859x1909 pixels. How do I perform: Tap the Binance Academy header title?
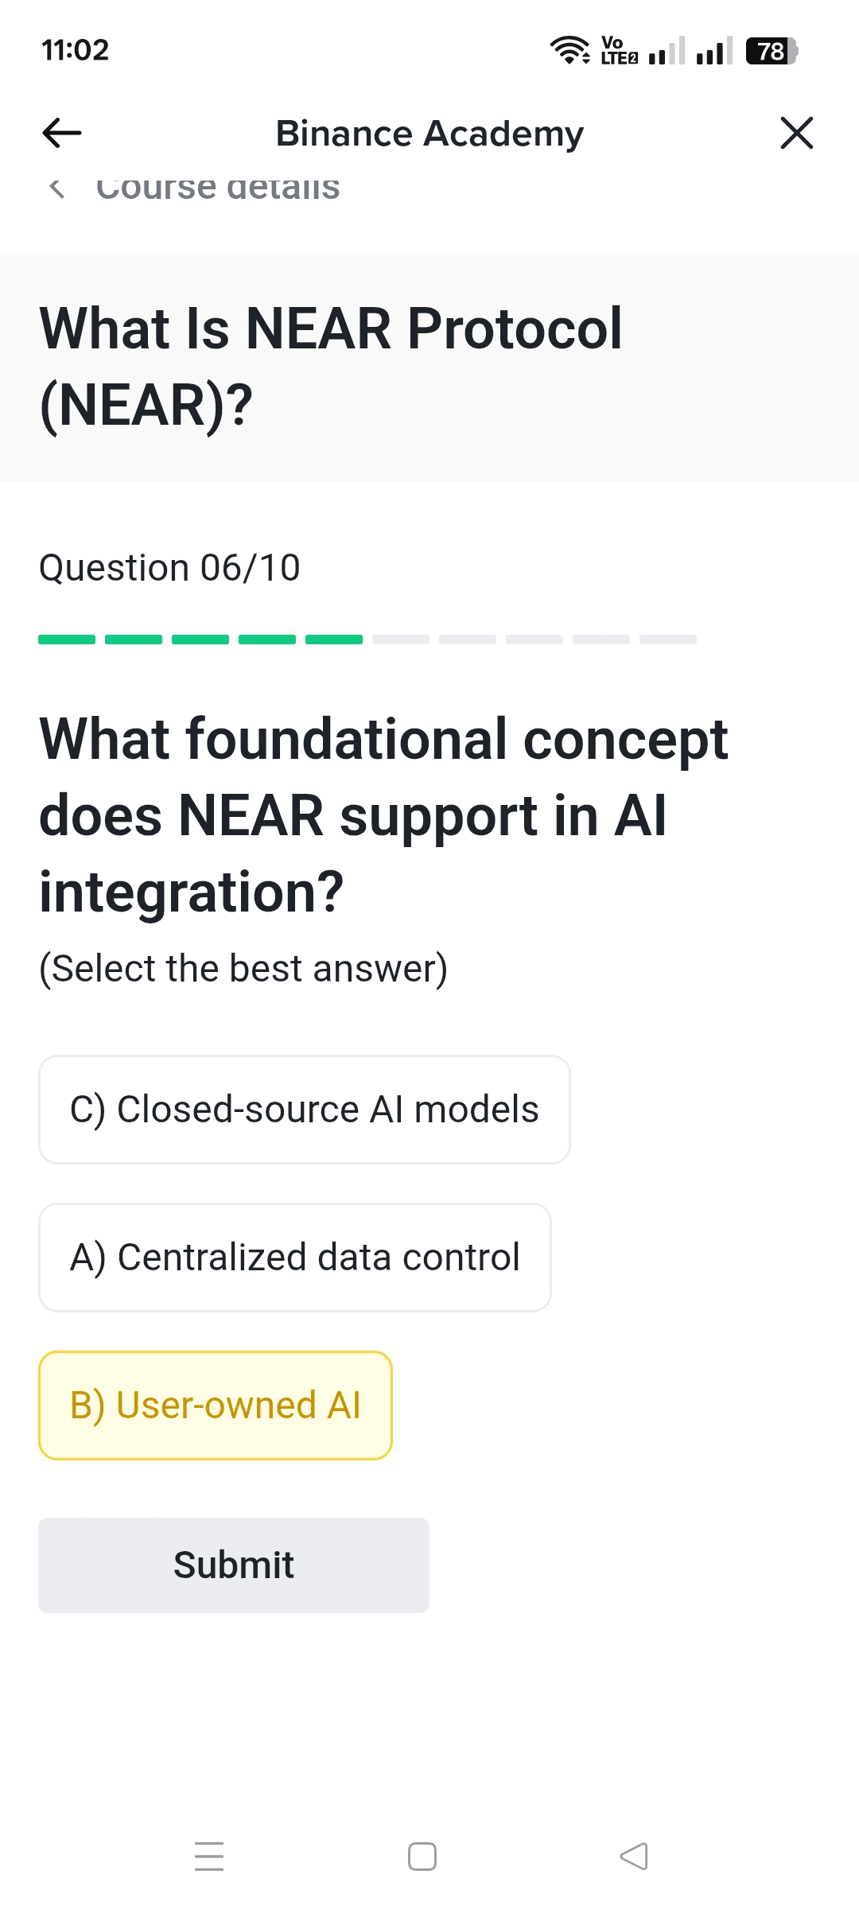[429, 134]
